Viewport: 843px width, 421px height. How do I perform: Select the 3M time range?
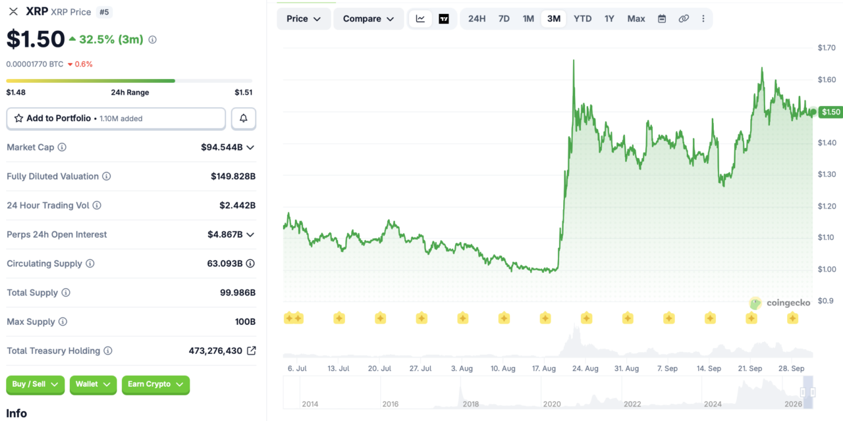554,18
